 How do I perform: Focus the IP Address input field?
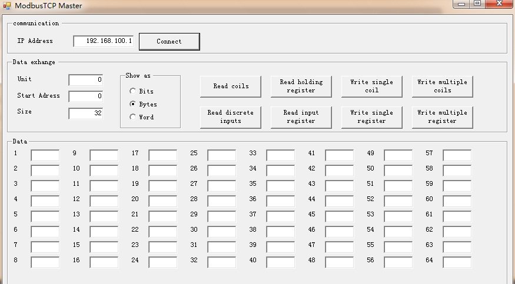(104, 41)
